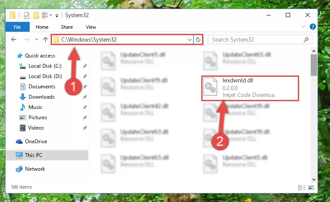Viewport: 330px width, 202px height.
Task: Expand the ribbon with the chevron
Action: pos(303,27)
